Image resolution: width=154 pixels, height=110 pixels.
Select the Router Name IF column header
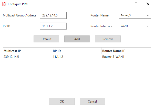(126, 51)
